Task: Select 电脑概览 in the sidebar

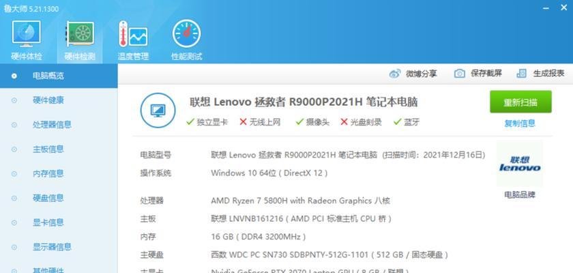Action: [59, 76]
